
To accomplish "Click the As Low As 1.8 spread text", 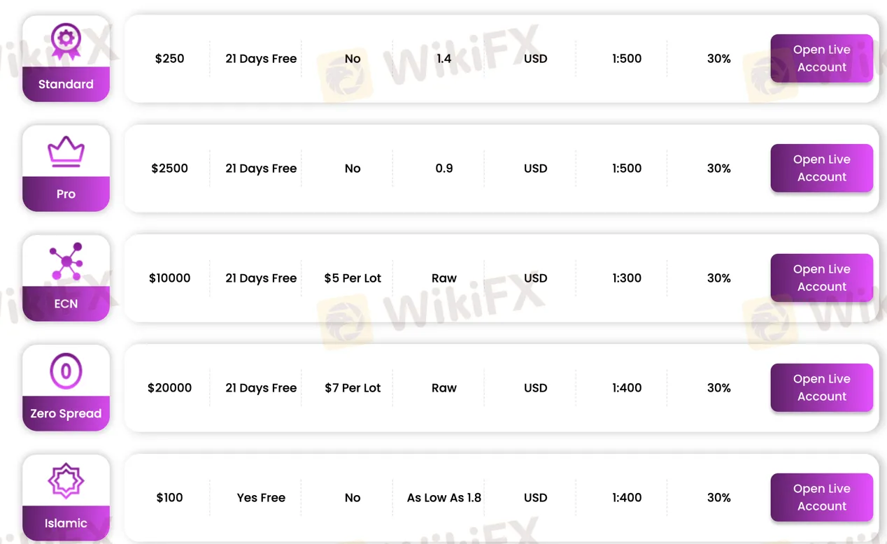I will 444,498.
